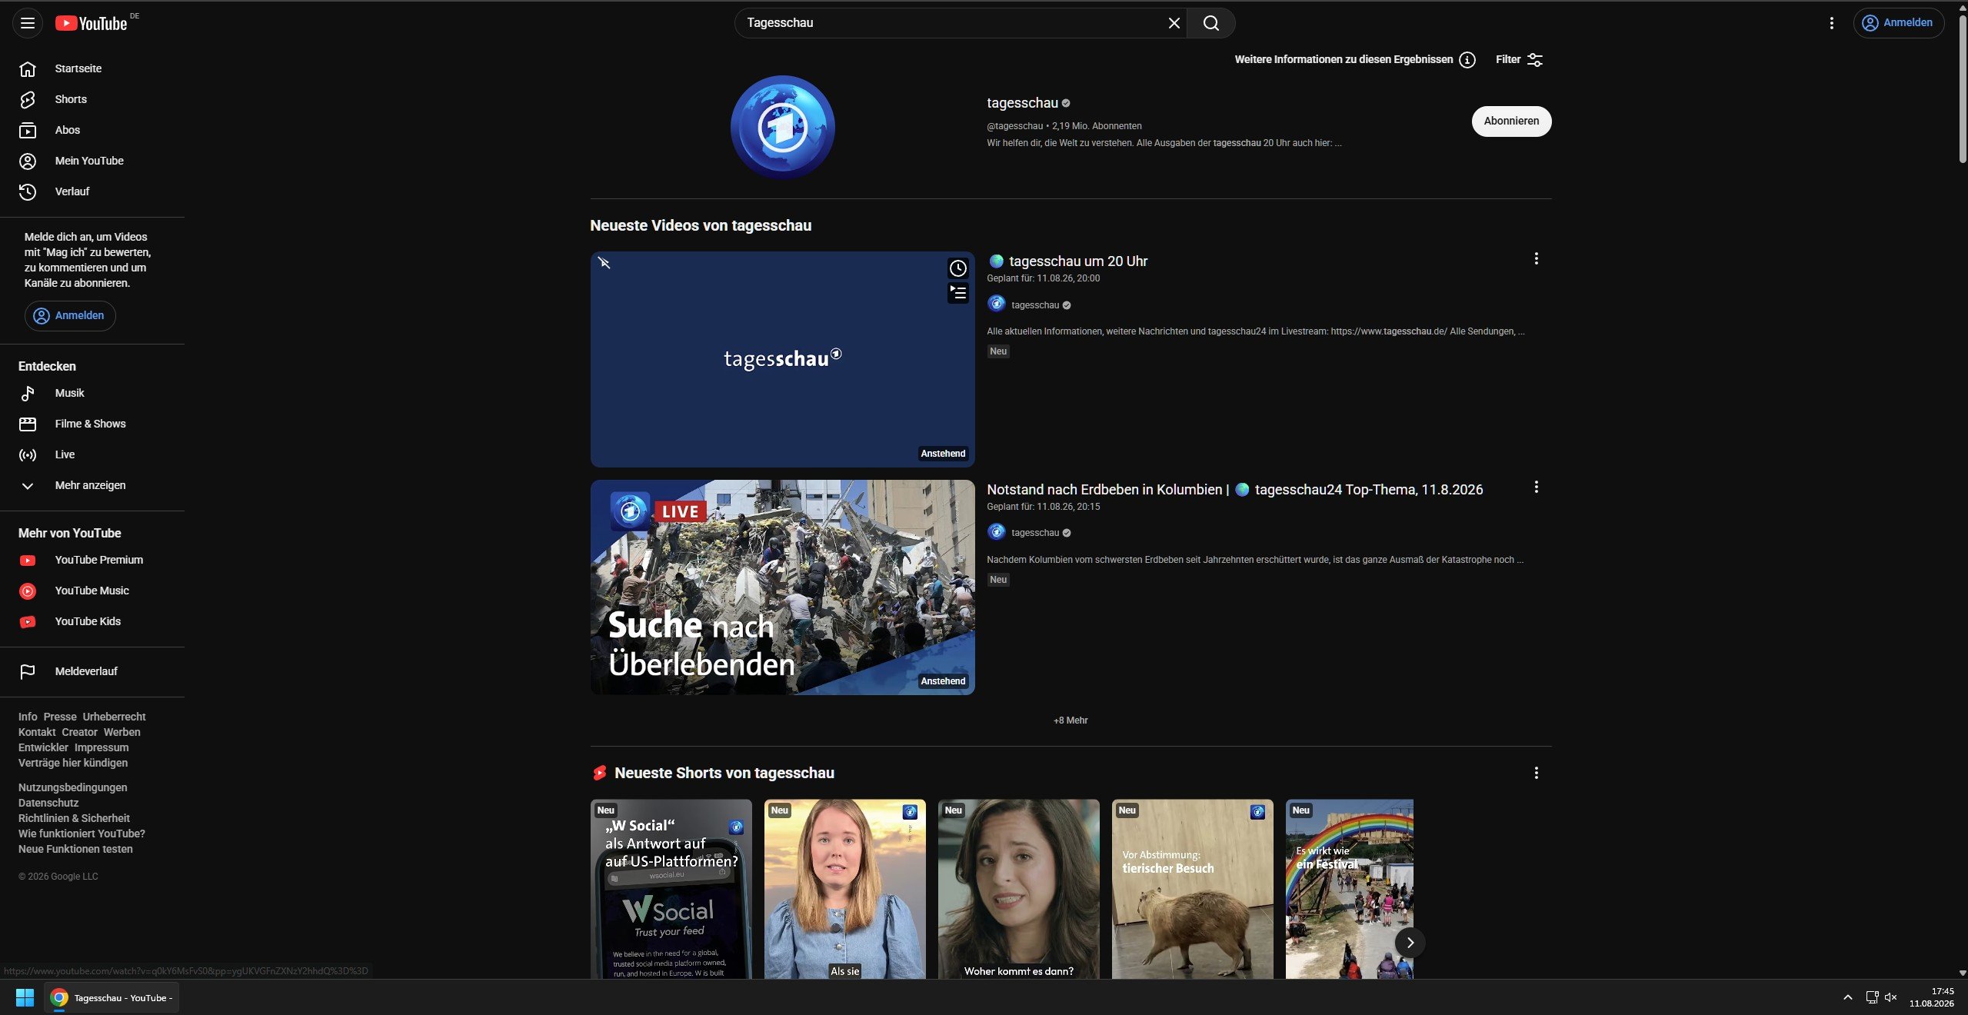Subscribe with the Abonnieren button

click(x=1511, y=121)
